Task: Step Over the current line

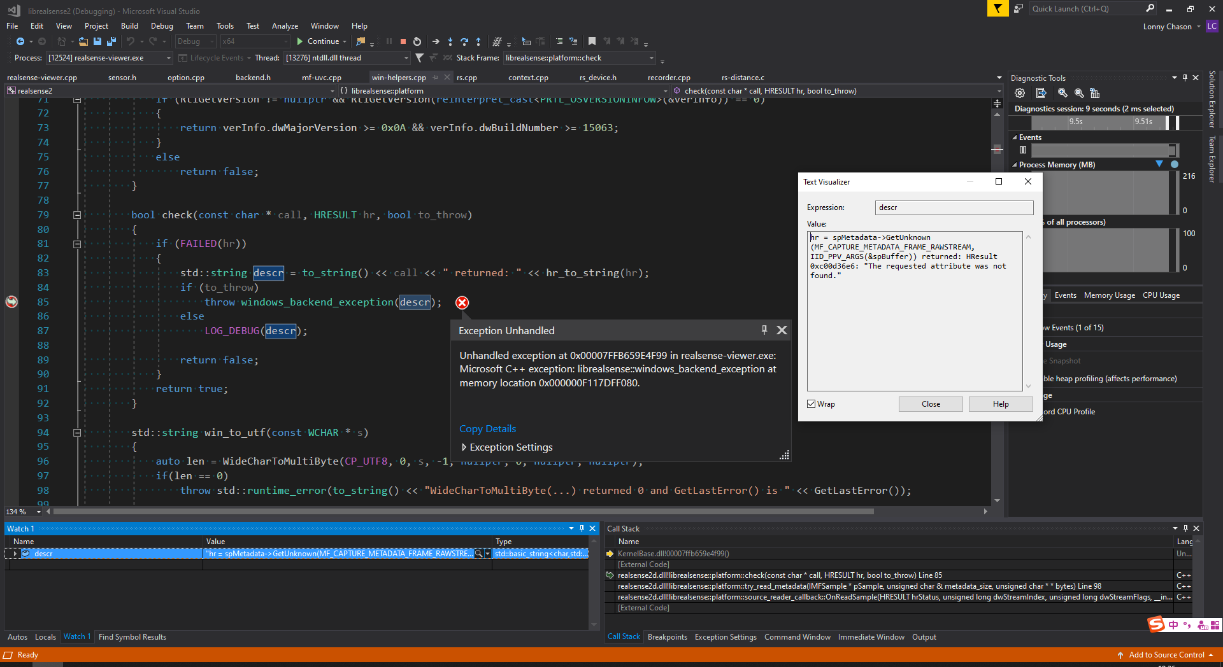Action: point(465,41)
